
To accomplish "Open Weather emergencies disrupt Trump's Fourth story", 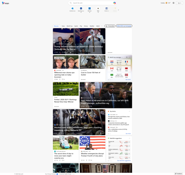I will point(92,155).
